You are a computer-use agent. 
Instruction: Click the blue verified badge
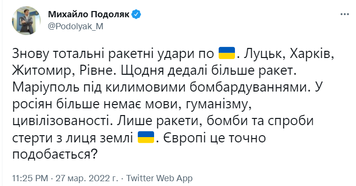[x=136, y=14]
